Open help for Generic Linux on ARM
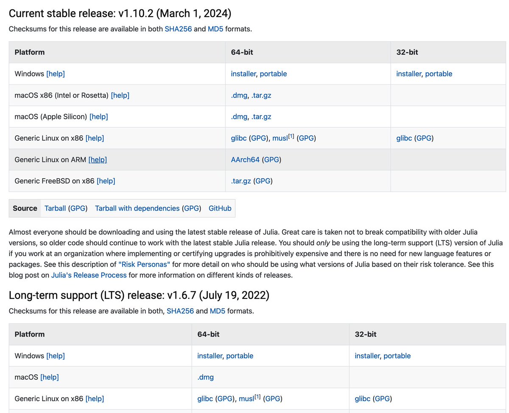Image resolution: width=509 pixels, height=413 pixels. tap(98, 160)
